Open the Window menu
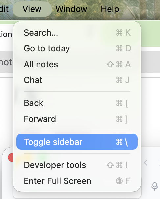This screenshot has width=160, height=199. click(x=71, y=9)
